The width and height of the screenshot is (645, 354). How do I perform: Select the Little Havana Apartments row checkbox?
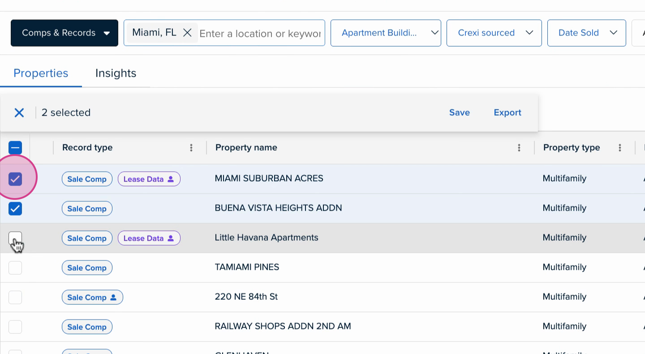coord(15,238)
